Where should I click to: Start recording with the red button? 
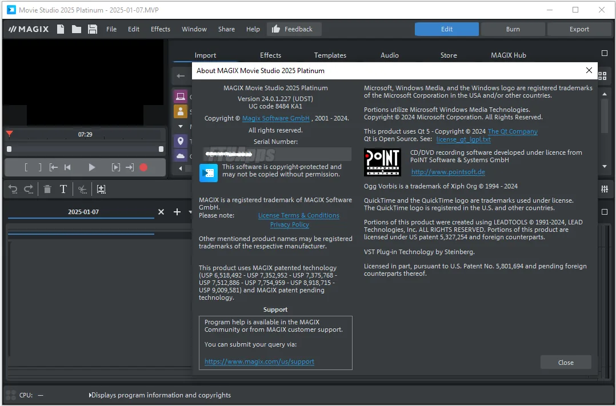coord(143,168)
